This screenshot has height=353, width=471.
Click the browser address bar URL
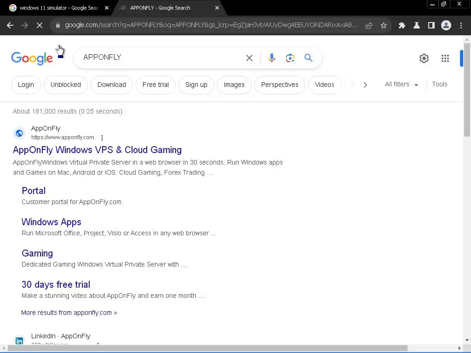tap(211, 25)
